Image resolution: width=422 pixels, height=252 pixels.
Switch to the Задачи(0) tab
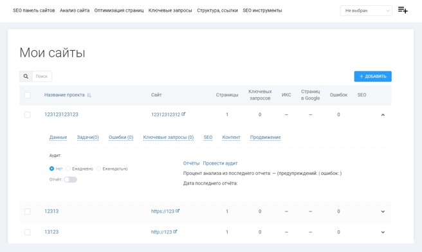point(87,138)
